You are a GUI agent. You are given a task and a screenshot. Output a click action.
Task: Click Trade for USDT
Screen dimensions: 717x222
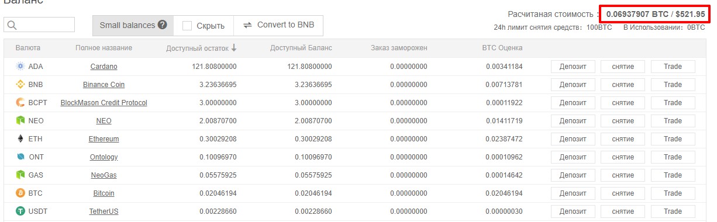point(673,211)
